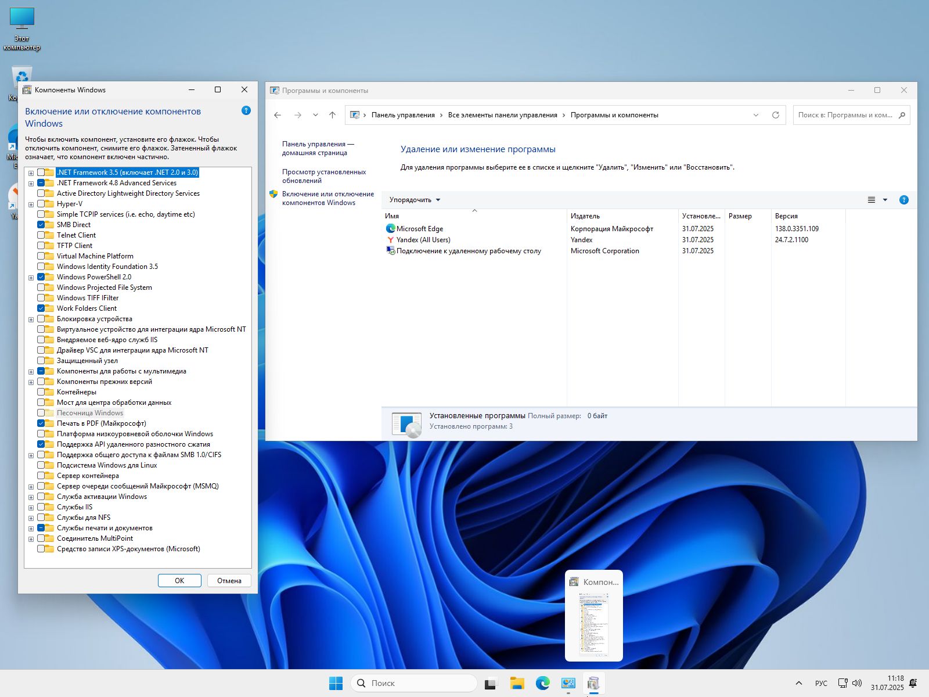The height and width of the screenshot is (697, 929).
Task: Switch to Control Panel taskbar icon
Action: [568, 683]
